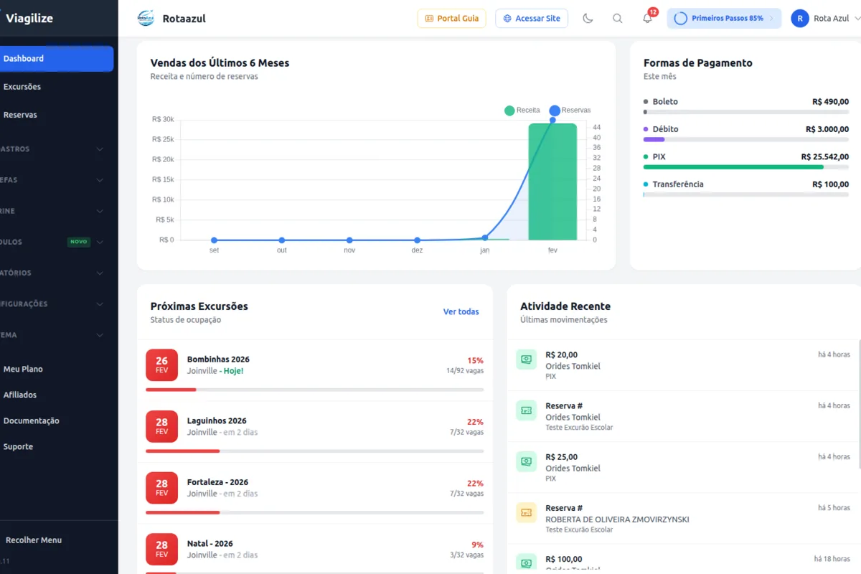Screen dimensions: 861x574
Task: Follow the Ver todas link
Action: click(461, 311)
